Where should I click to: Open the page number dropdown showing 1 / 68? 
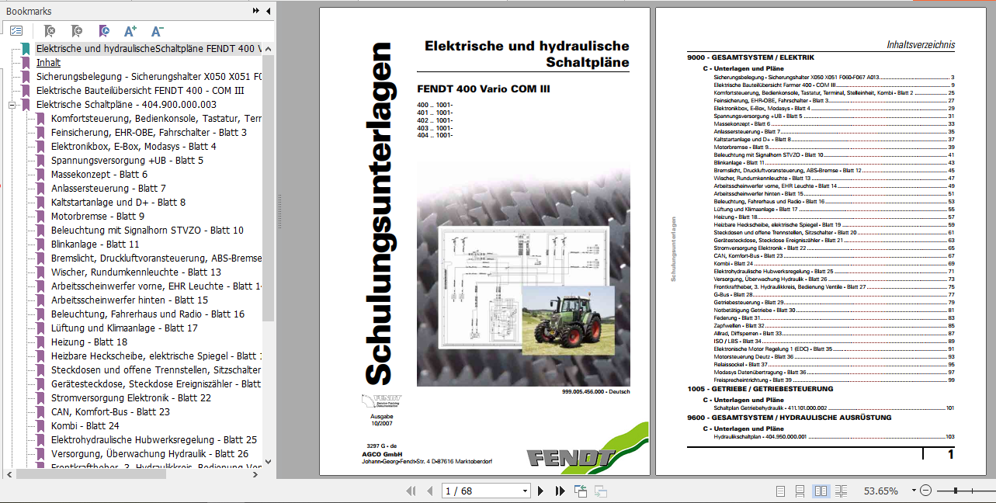click(x=525, y=491)
